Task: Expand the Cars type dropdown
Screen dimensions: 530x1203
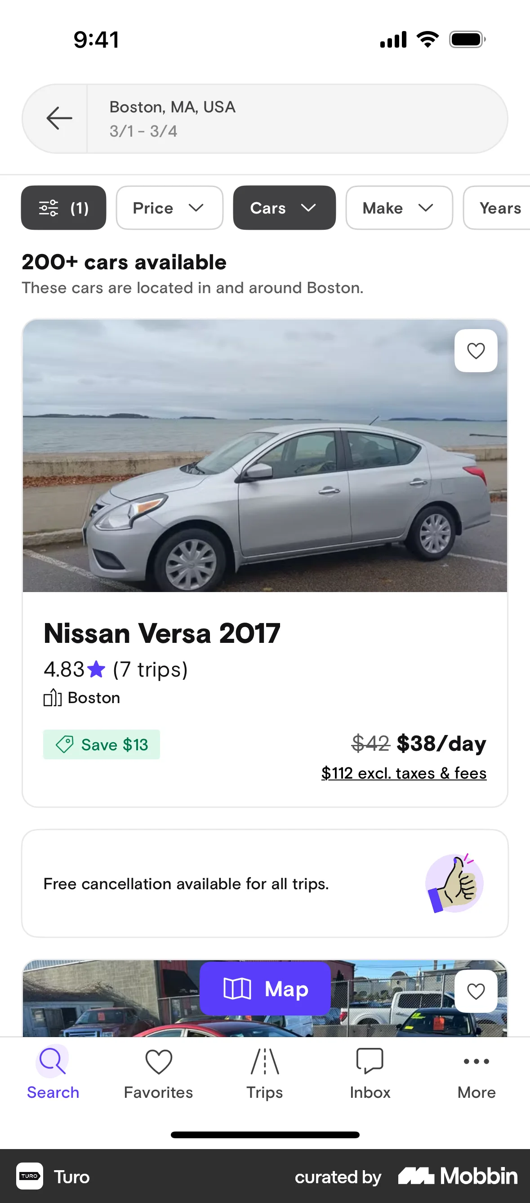Action: click(x=284, y=208)
